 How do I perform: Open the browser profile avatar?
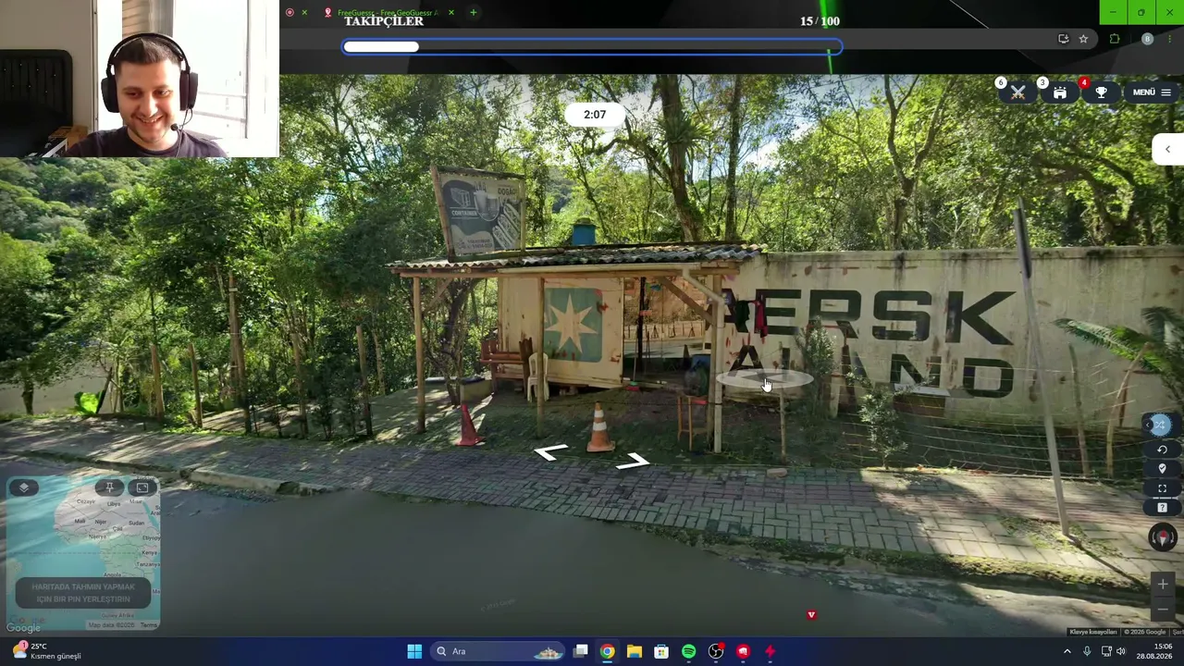[1147, 39]
